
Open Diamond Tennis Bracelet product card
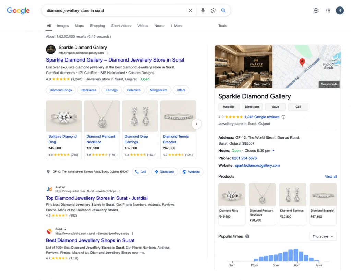pyautogui.click(x=178, y=130)
